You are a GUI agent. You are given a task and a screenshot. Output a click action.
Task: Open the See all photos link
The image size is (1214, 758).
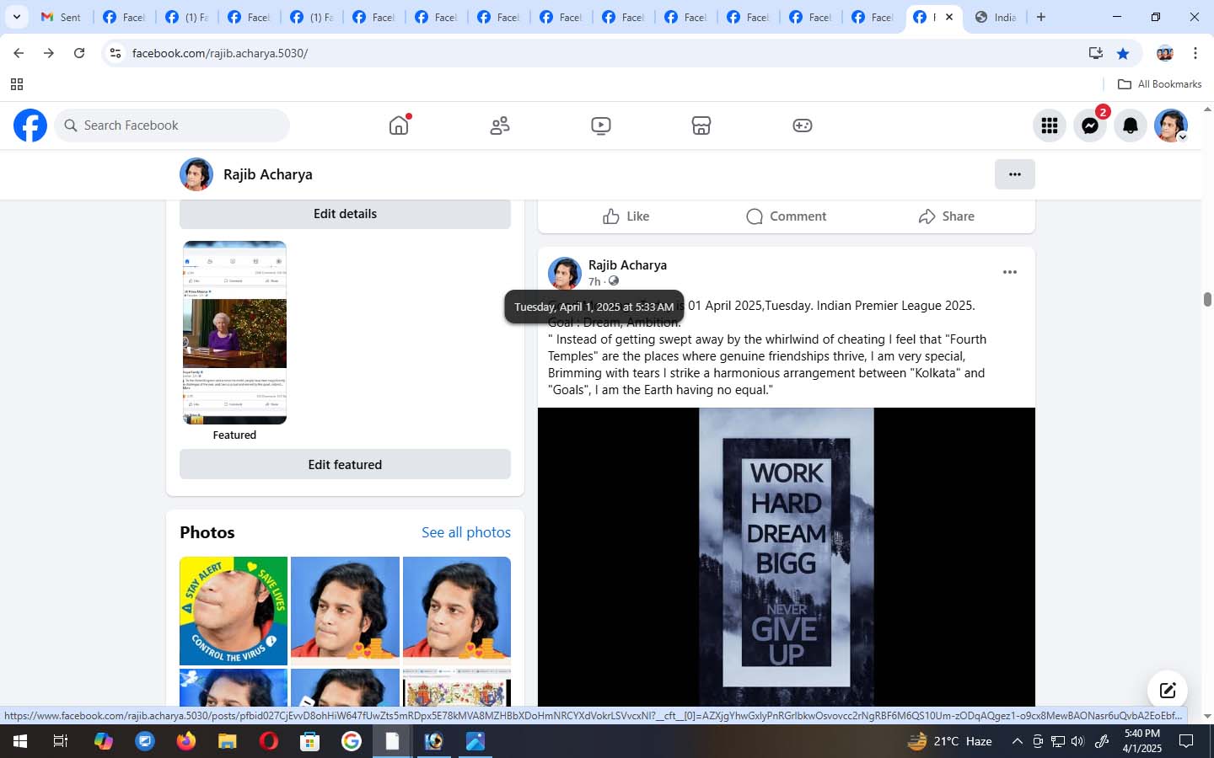466,532
